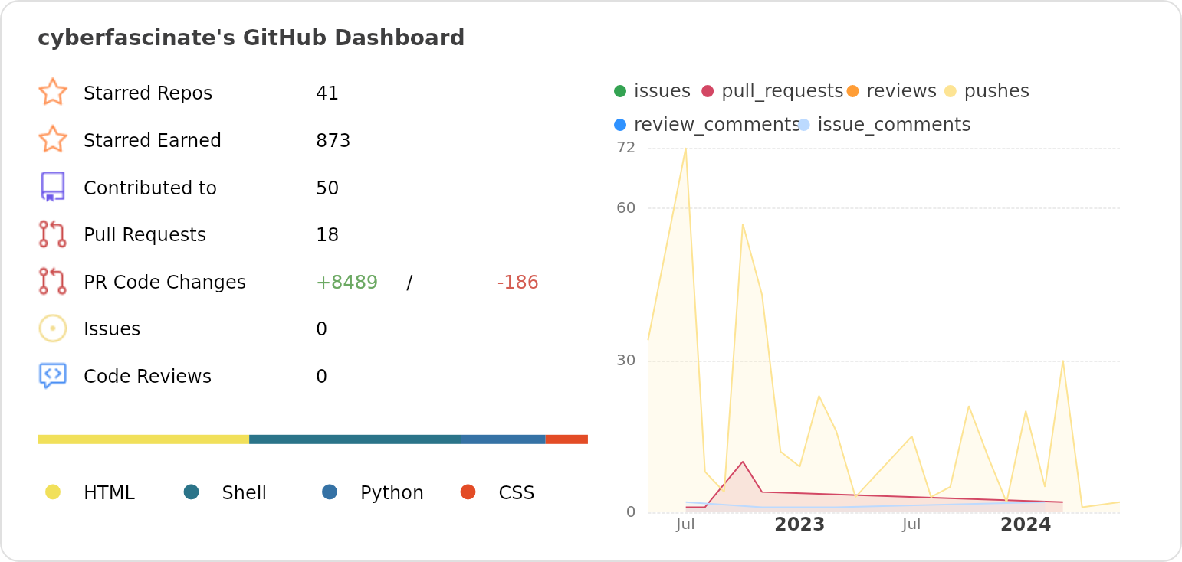
Task: Click the Starred Repos value 41
Action: pos(327,93)
